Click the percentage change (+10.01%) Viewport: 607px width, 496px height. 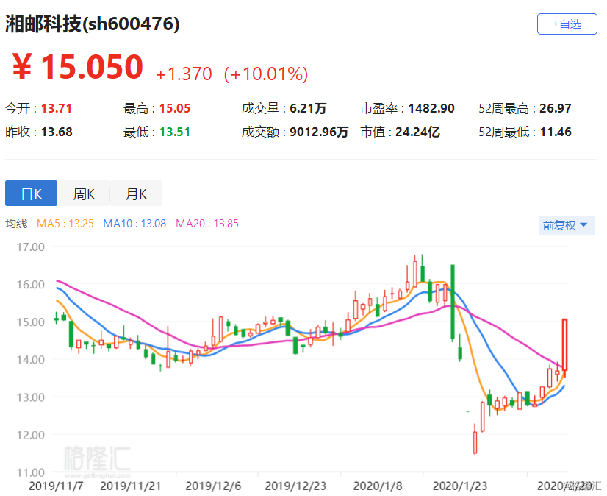(x=266, y=74)
